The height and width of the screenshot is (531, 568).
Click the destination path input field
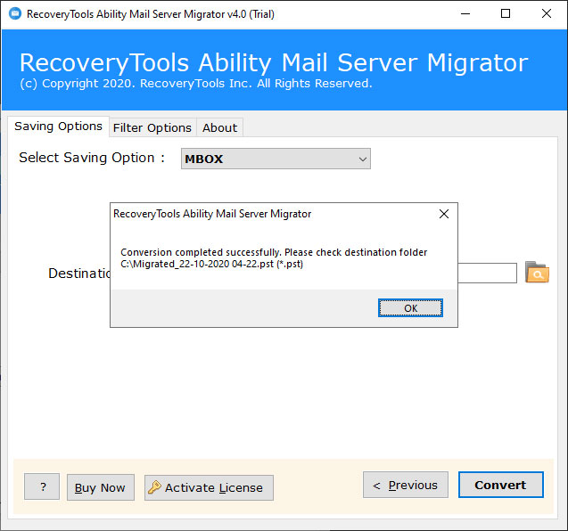point(487,274)
